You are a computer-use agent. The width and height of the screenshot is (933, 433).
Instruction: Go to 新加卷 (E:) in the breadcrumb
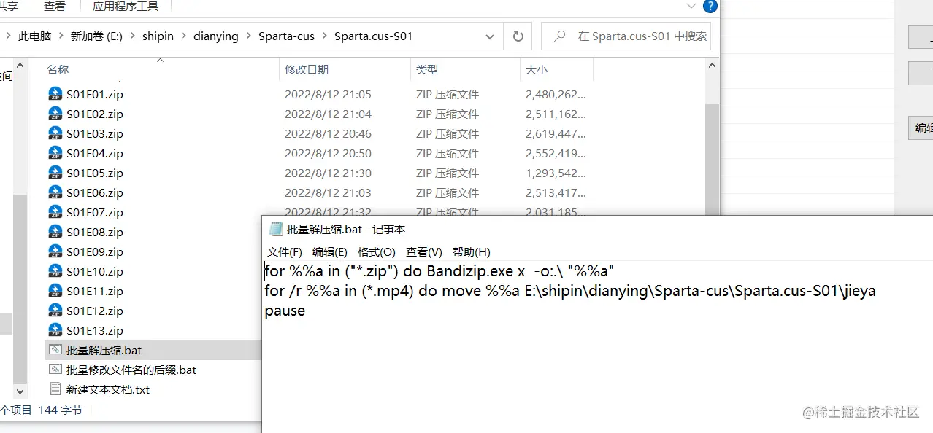(x=96, y=36)
